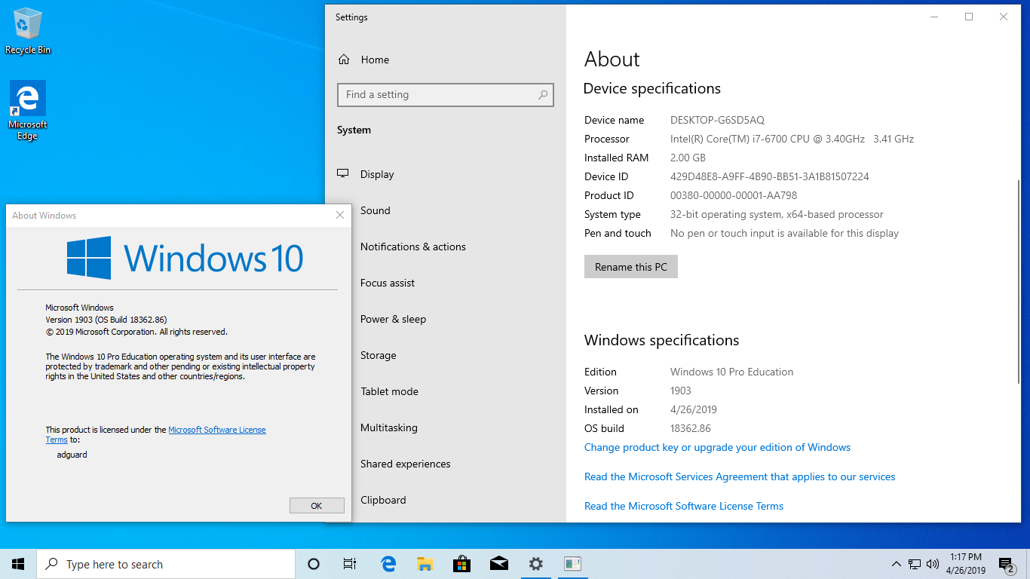Select the winver app icon on taskbar
The image size is (1030, 579).
point(572,564)
